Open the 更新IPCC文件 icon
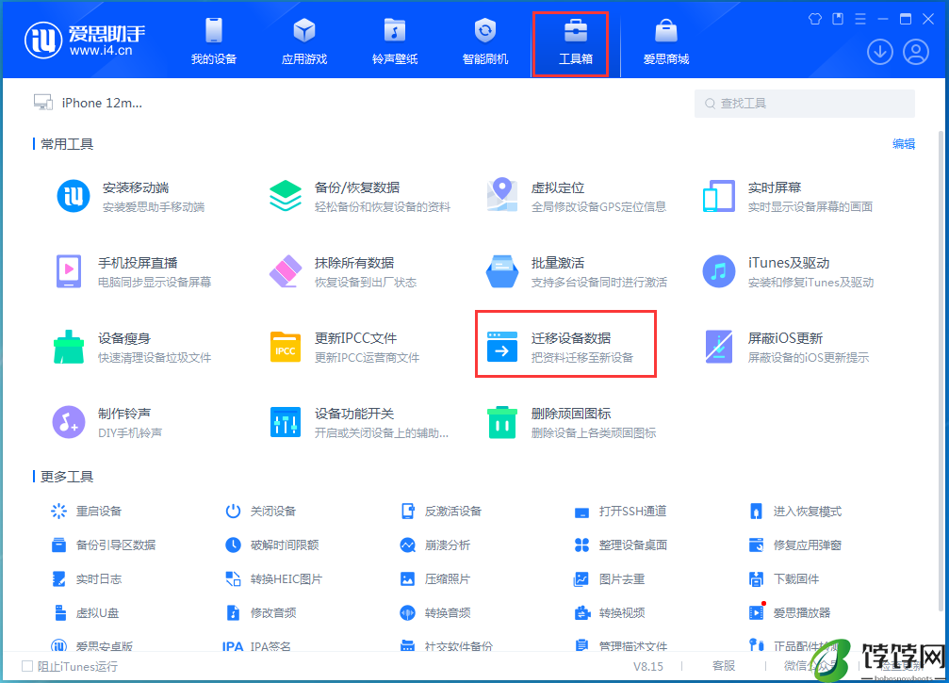 click(285, 348)
